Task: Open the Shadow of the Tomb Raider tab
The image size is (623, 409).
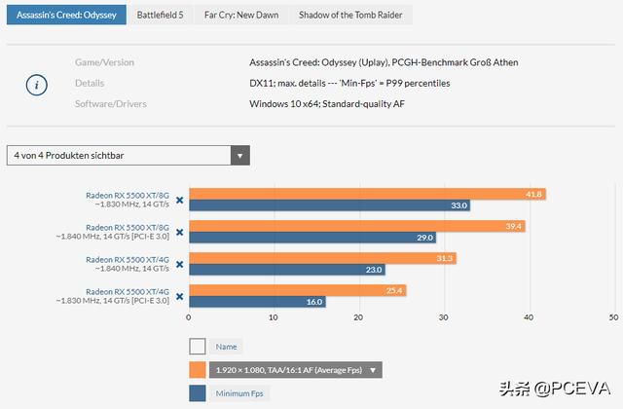Action: (x=350, y=16)
